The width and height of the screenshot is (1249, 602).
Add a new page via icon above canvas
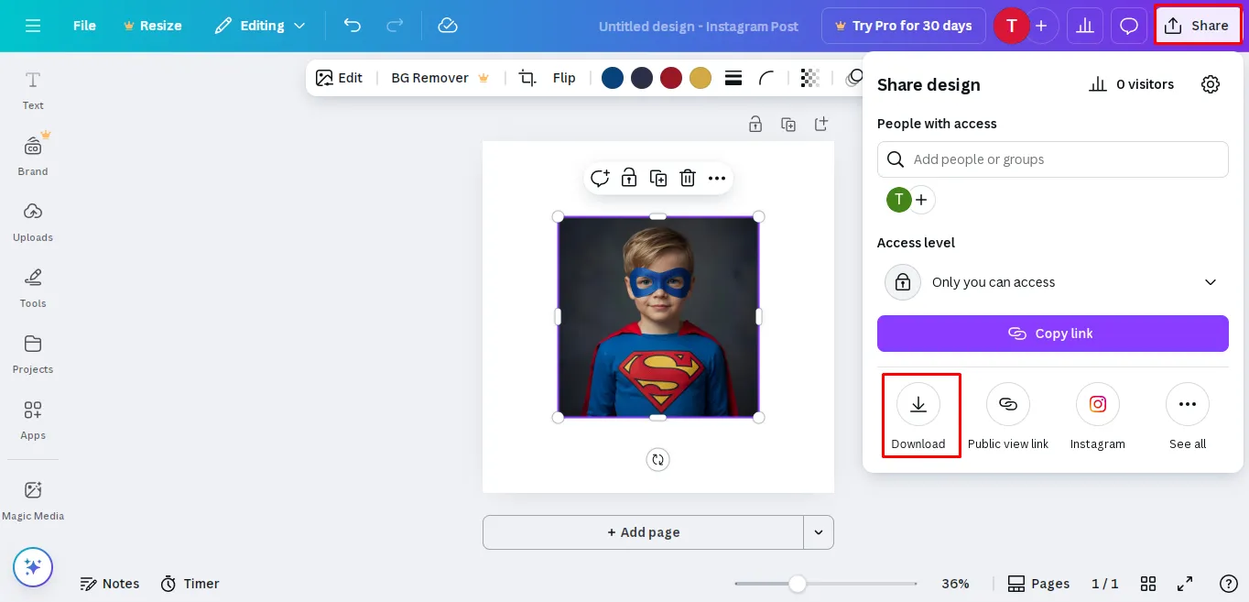click(x=821, y=124)
